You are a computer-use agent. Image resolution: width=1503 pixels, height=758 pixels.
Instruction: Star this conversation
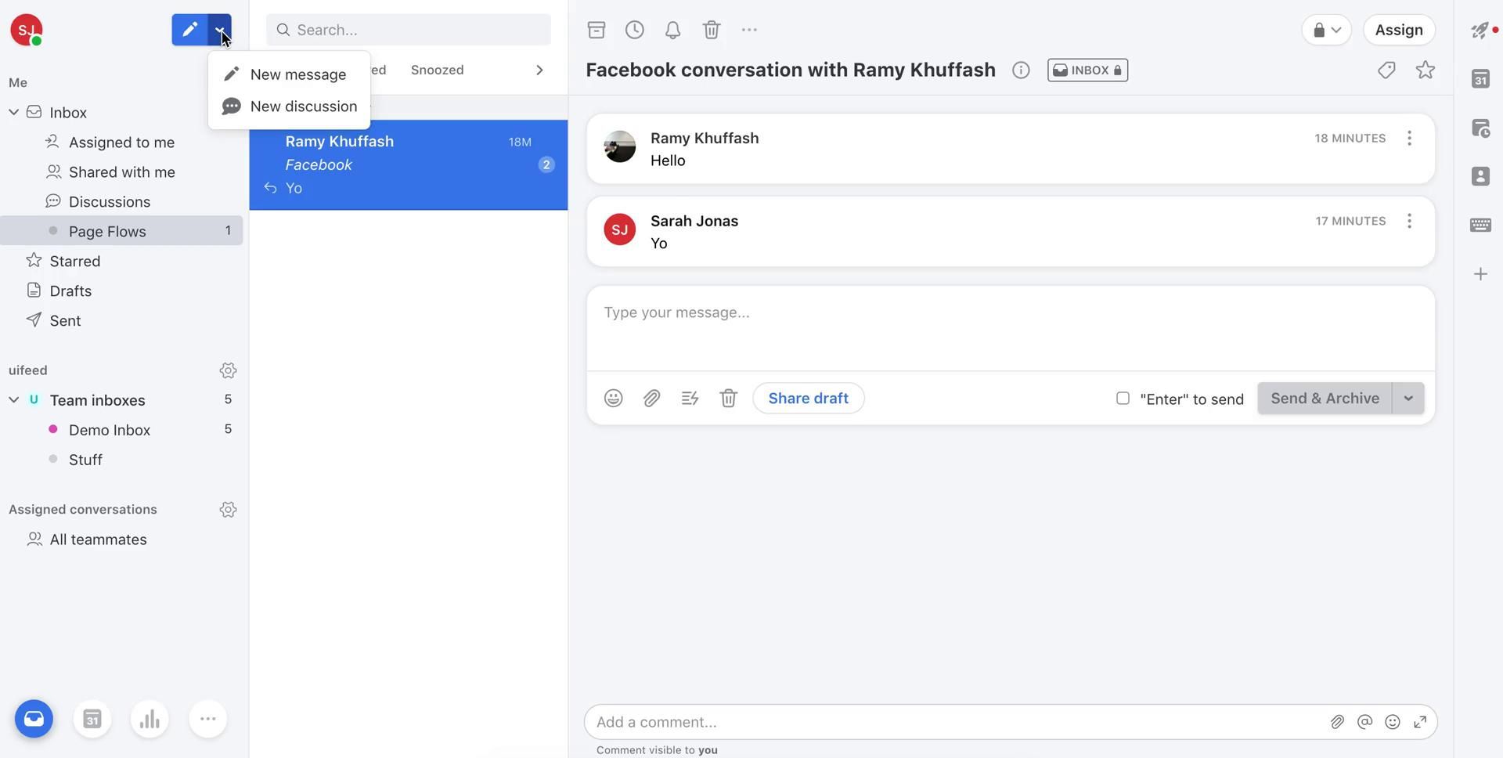1425,70
